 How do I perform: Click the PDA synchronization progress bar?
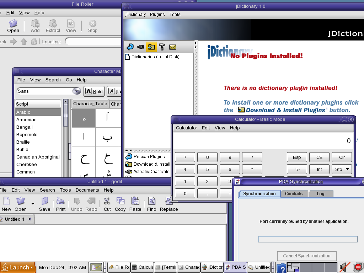307,239
